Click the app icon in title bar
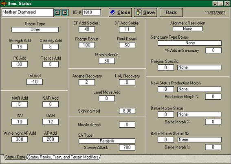This screenshot has width=231, height=164. (4, 3)
